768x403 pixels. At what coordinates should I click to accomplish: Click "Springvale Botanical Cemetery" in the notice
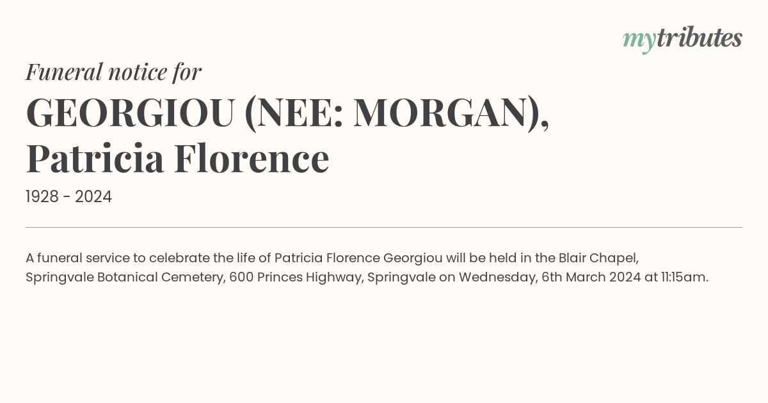124,278
